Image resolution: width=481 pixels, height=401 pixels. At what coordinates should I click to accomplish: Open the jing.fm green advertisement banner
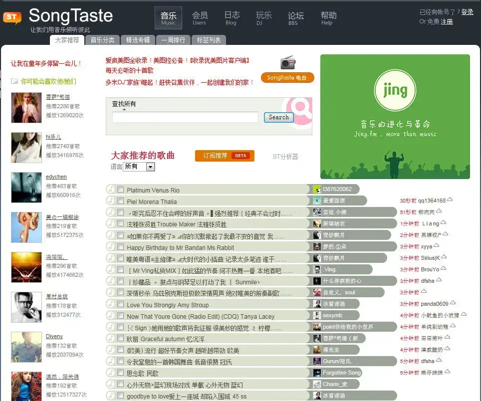(x=395, y=117)
